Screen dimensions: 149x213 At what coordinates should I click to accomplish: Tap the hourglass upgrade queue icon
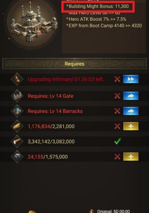coord(17,79)
